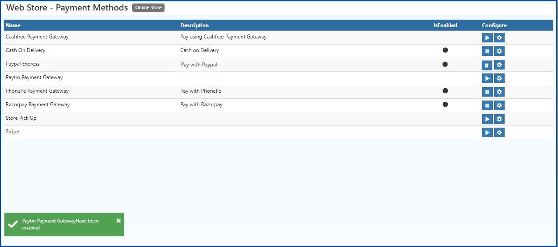Click the IsEnabled column header
This screenshot has width=558, height=247.
pyautogui.click(x=445, y=25)
